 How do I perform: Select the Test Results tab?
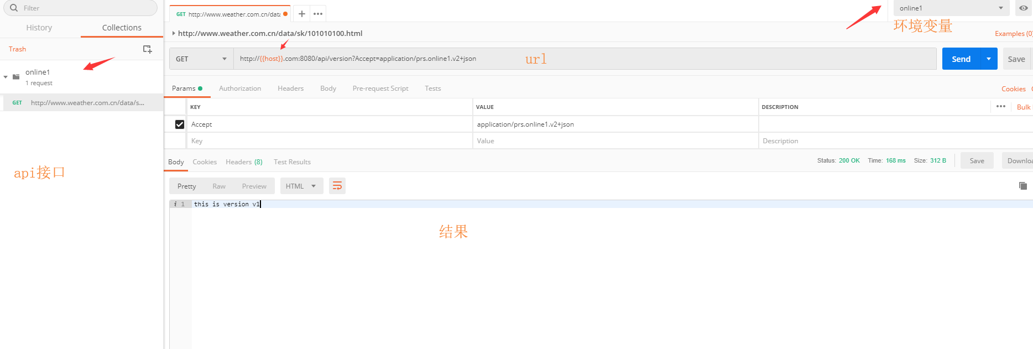[292, 162]
